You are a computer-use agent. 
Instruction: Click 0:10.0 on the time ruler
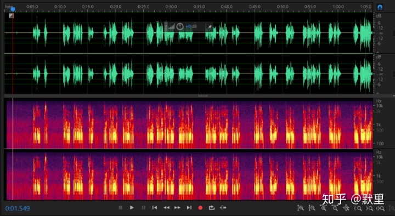click(x=60, y=7)
